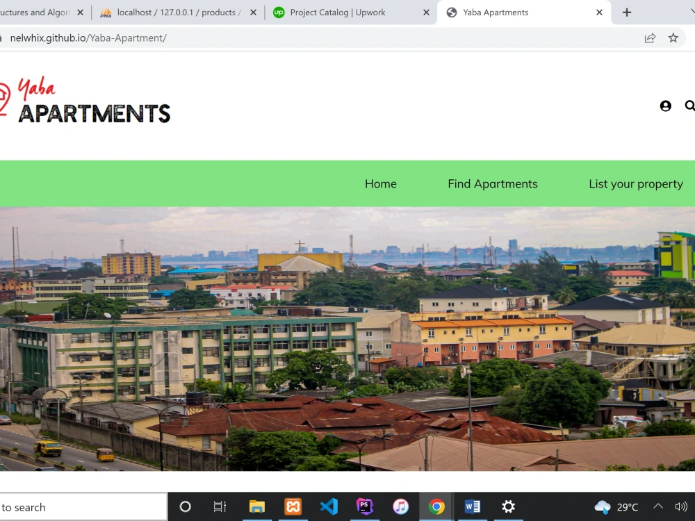This screenshot has width=695, height=521.
Task: Click the Yaba Apartments logo
Action: pos(85,101)
